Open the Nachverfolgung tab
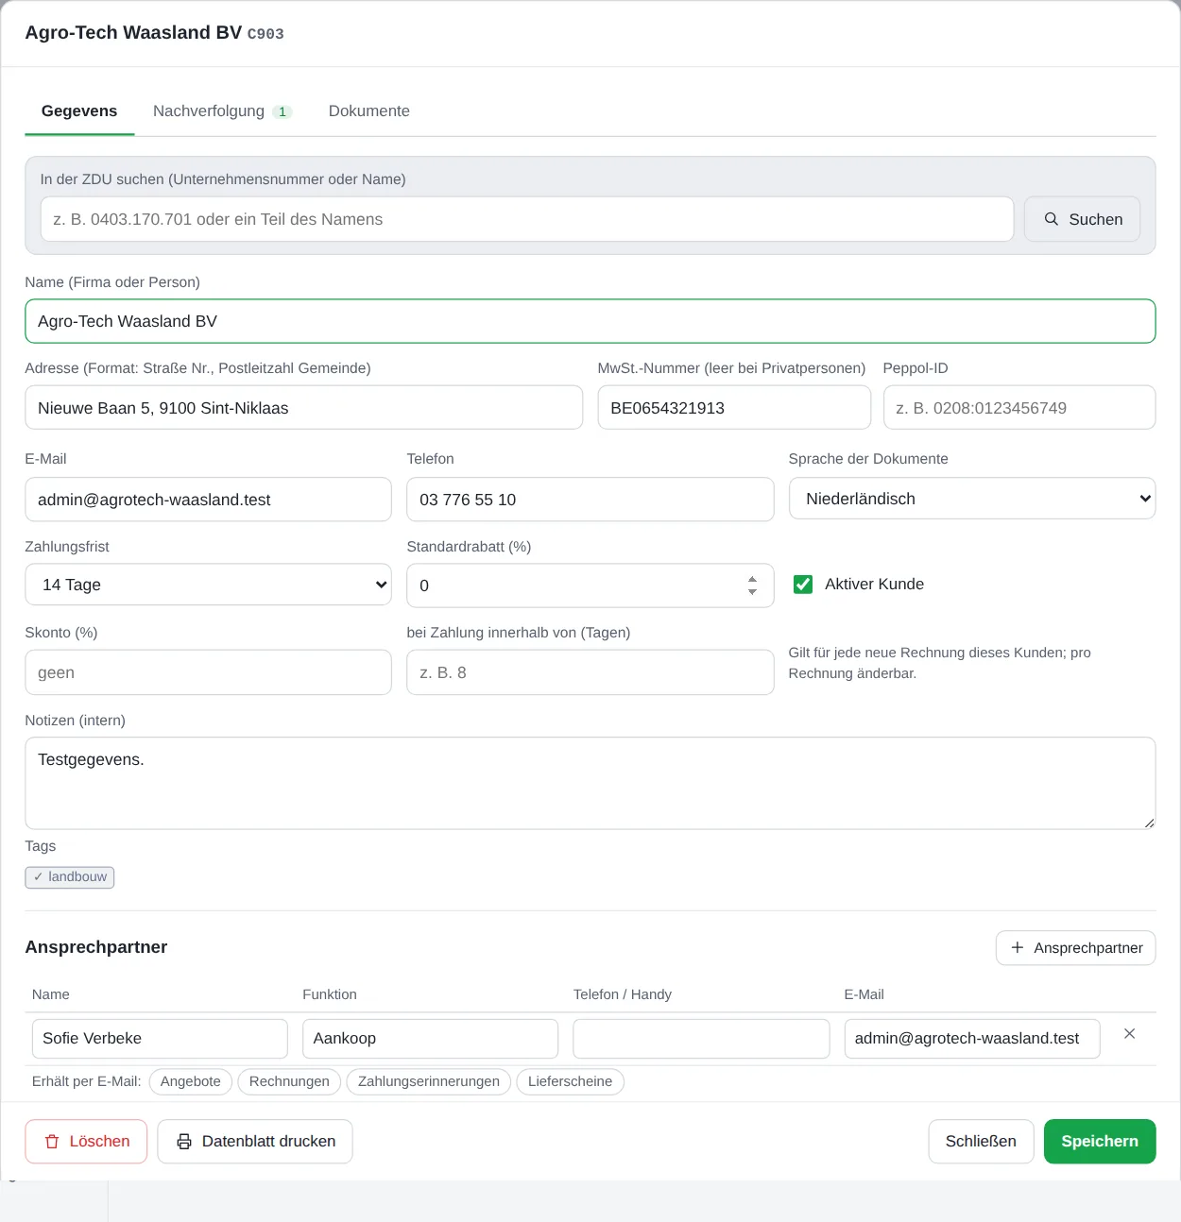Image resolution: width=1181 pixels, height=1222 pixels. tap(222, 111)
